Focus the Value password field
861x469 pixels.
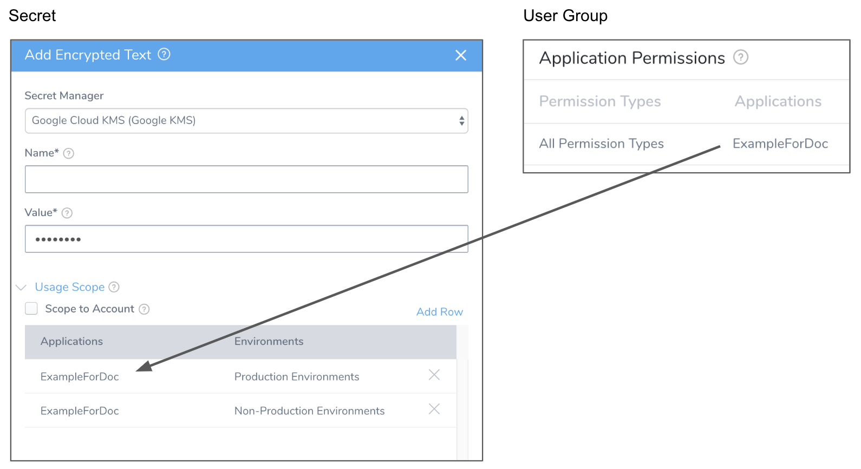[x=246, y=239]
